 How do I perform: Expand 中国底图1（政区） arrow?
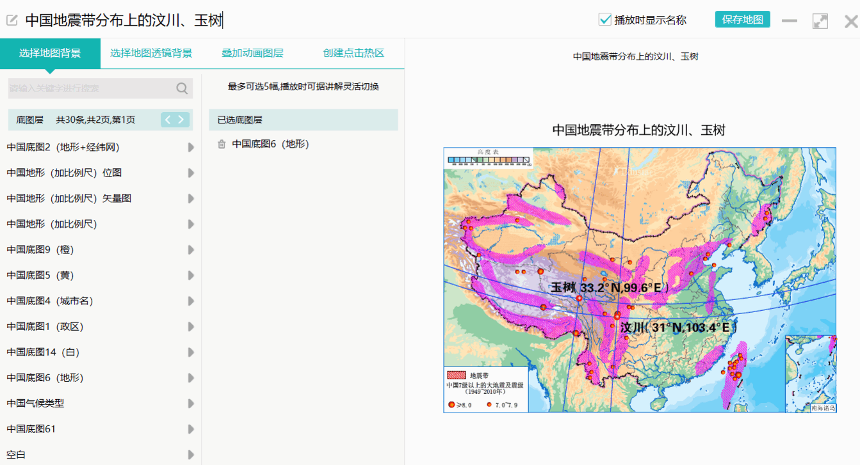point(191,327)
